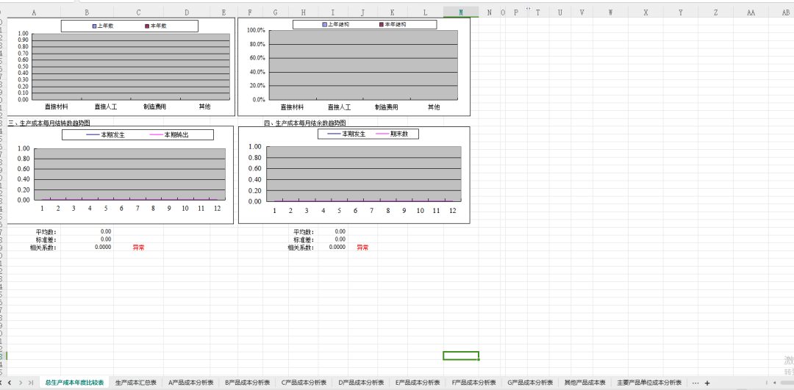Viewport: 794px width, 390px height.
Task: Select column W header
Action: [x=610, y=12]
